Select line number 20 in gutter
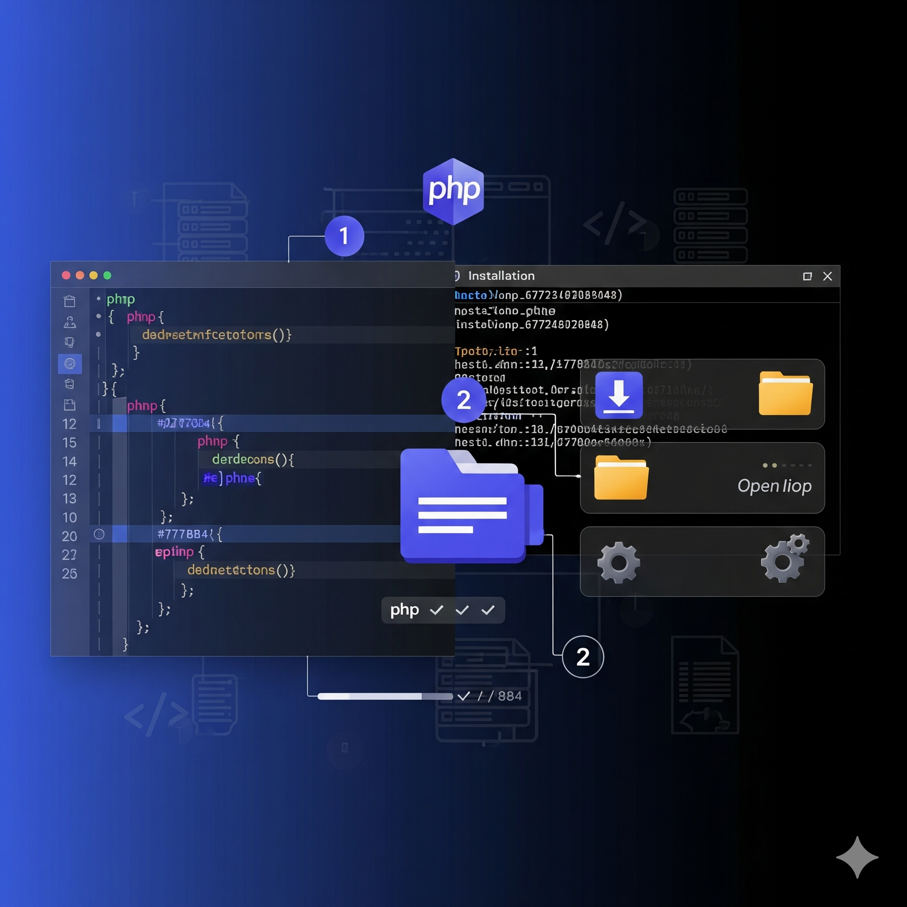The image size is (907, 907). coord(70,536)
